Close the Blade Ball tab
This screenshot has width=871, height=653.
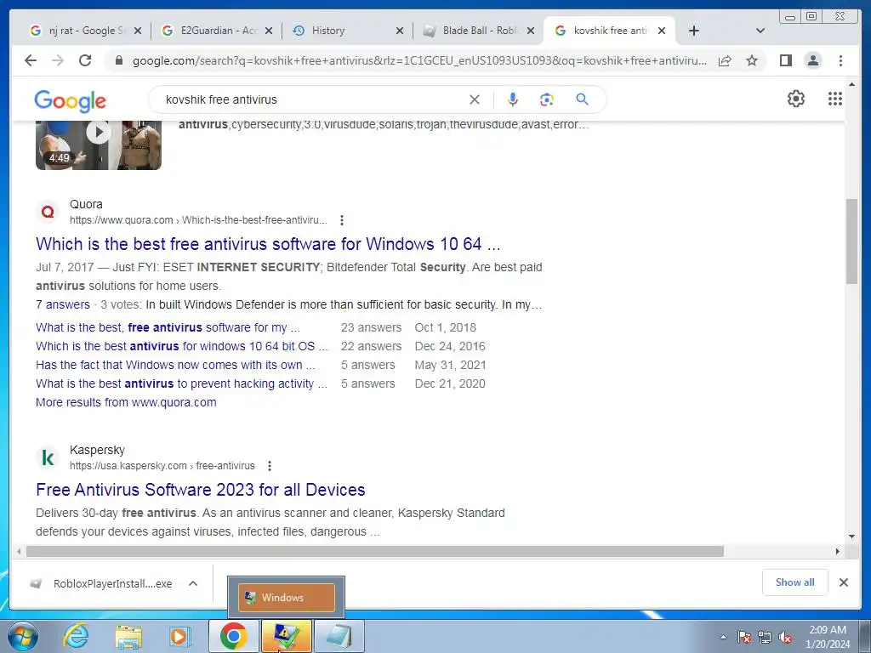tap(531, 31)
